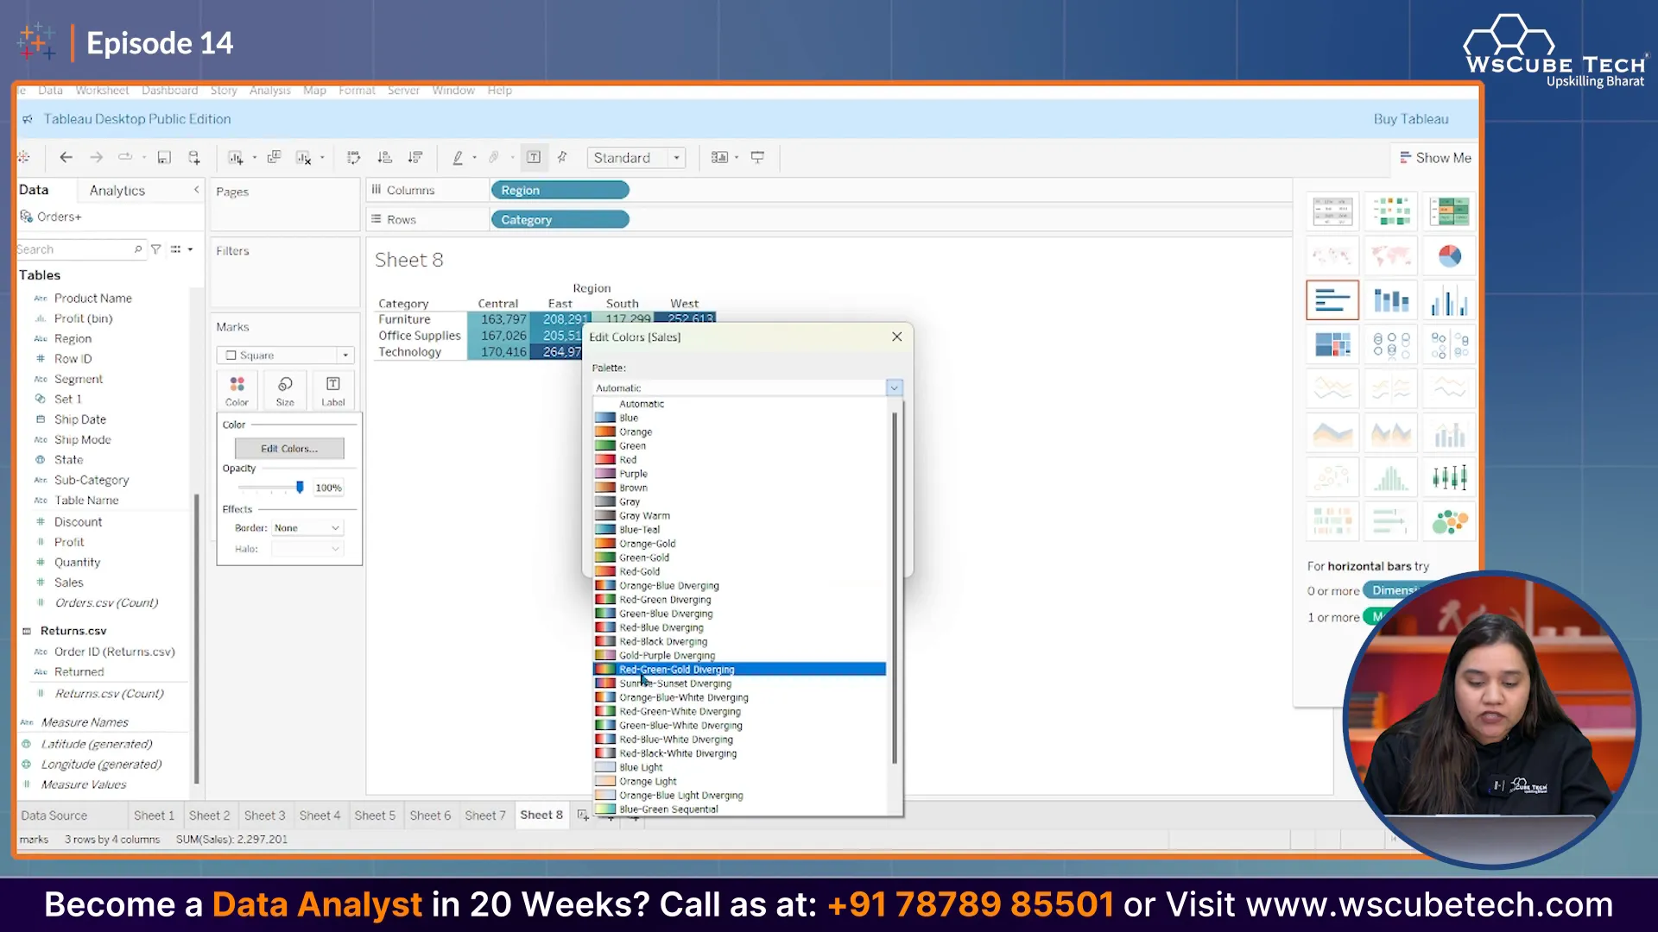
Task: Click the presentation mode icon
Action: 757,157
